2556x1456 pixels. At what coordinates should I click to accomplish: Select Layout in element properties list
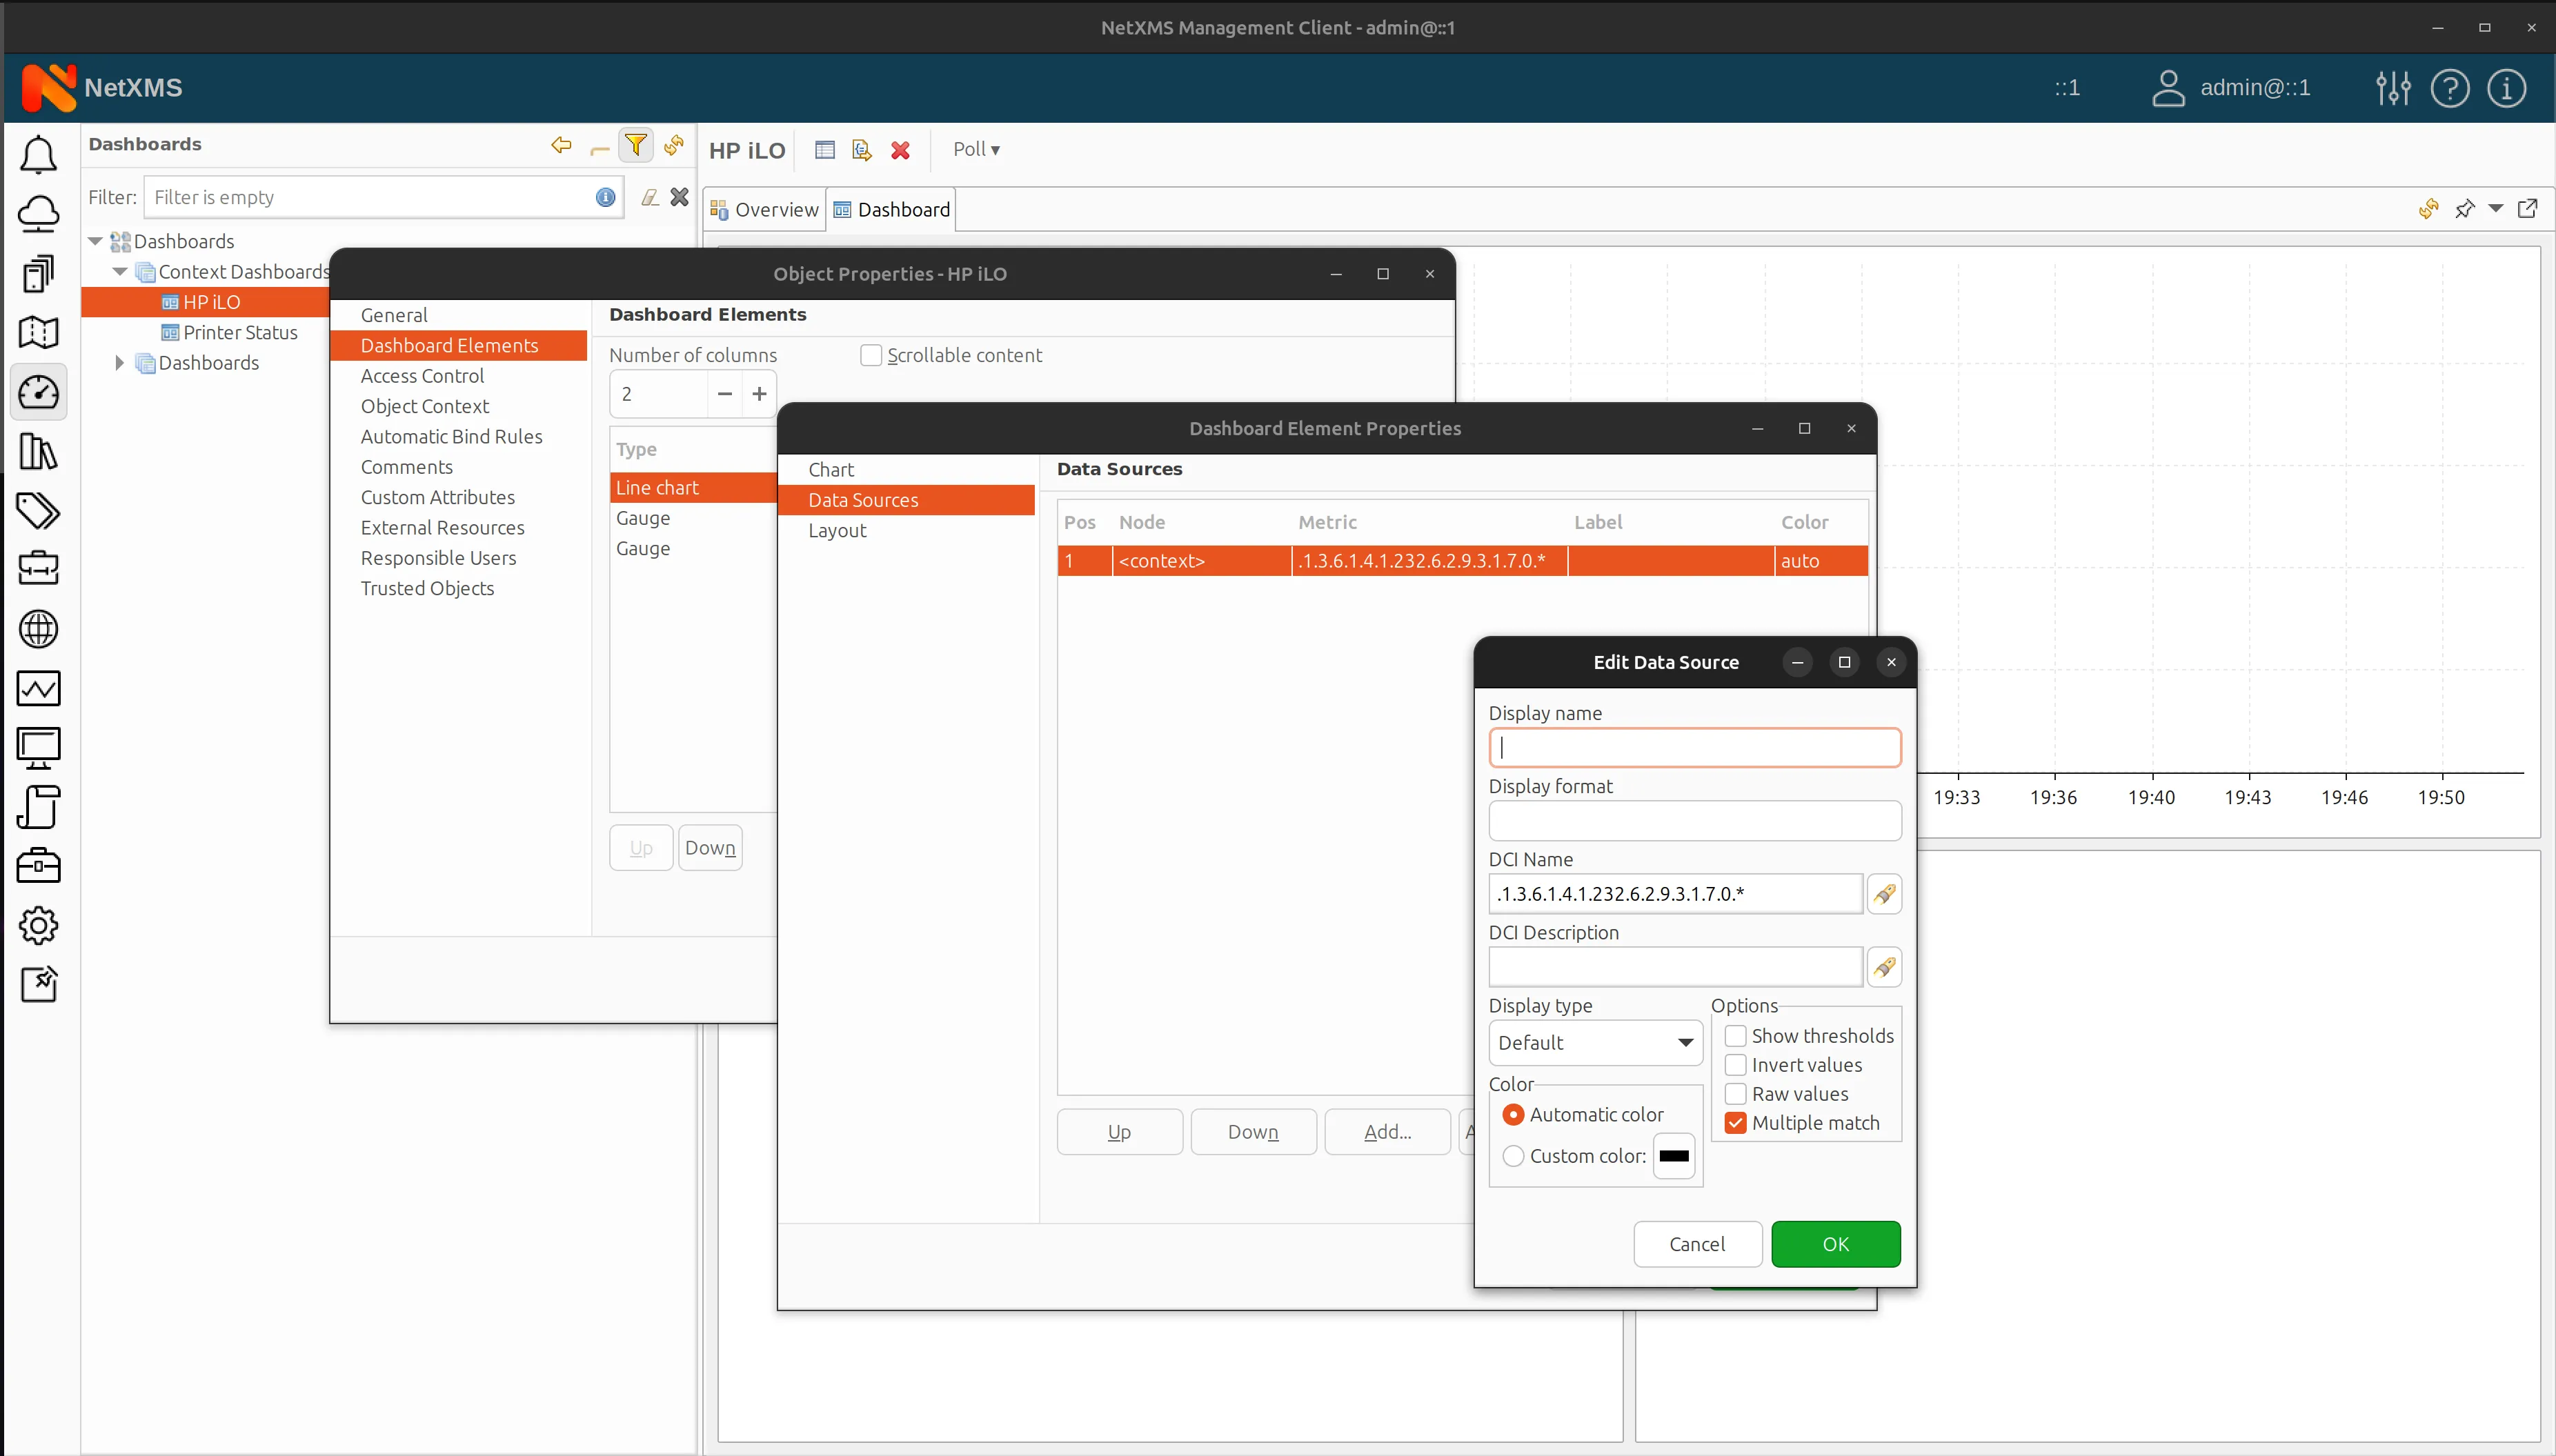[x=837, y=530]
